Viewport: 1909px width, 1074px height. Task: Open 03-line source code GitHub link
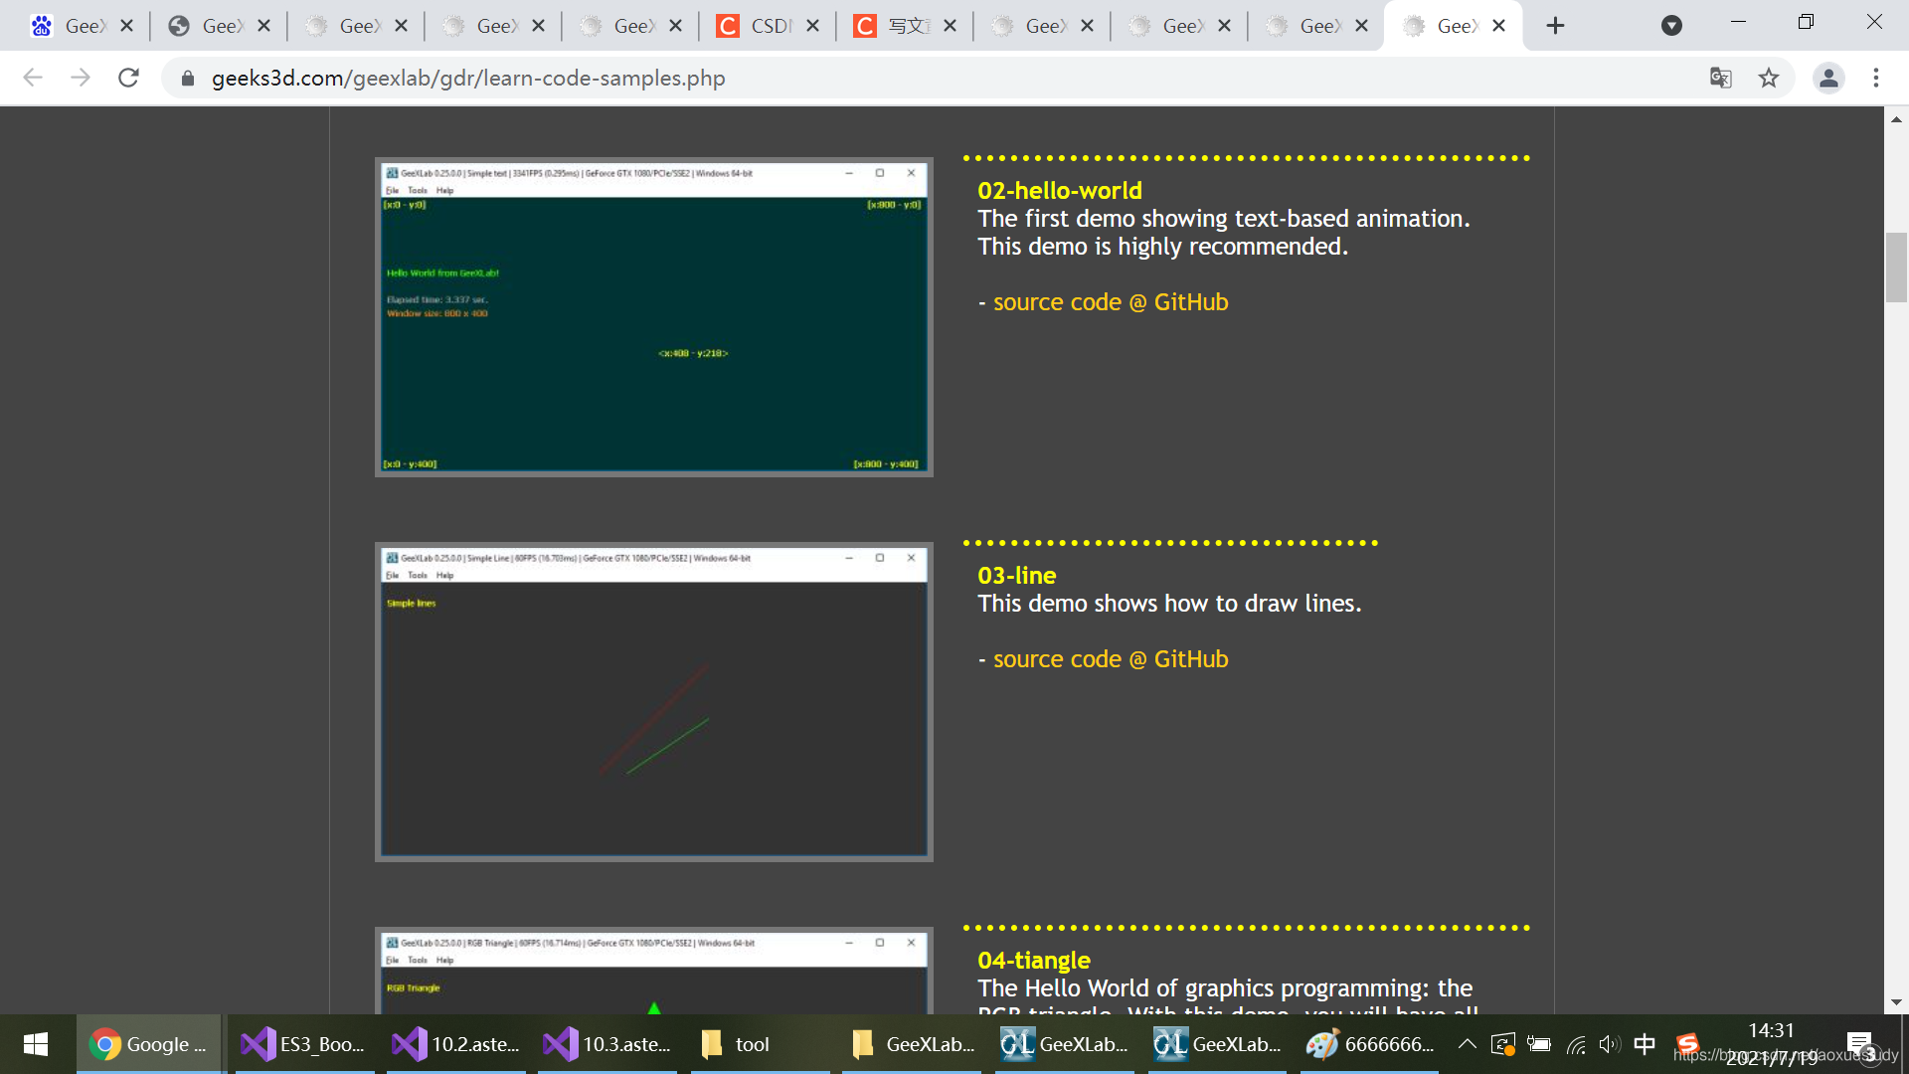[1110, 659]
